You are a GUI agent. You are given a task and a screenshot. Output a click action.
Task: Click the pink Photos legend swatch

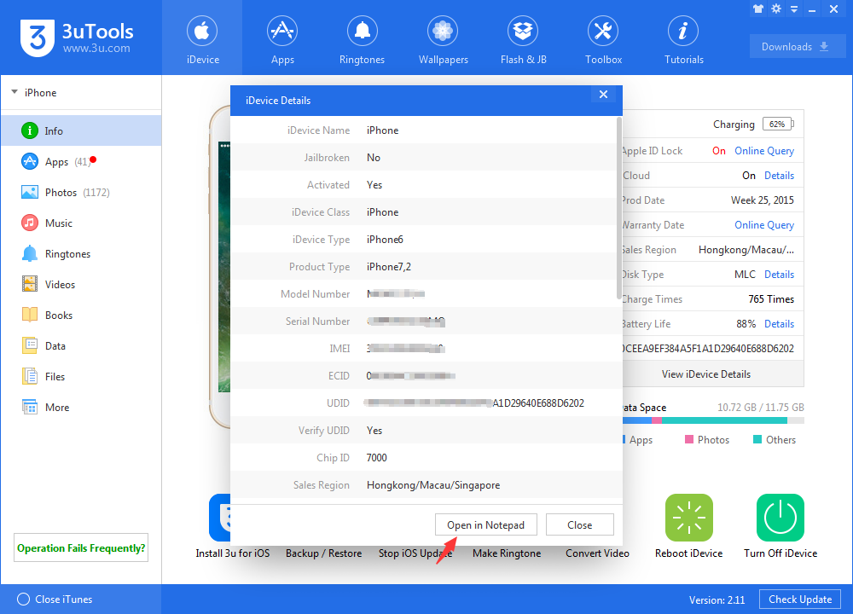tap(688, 439)
